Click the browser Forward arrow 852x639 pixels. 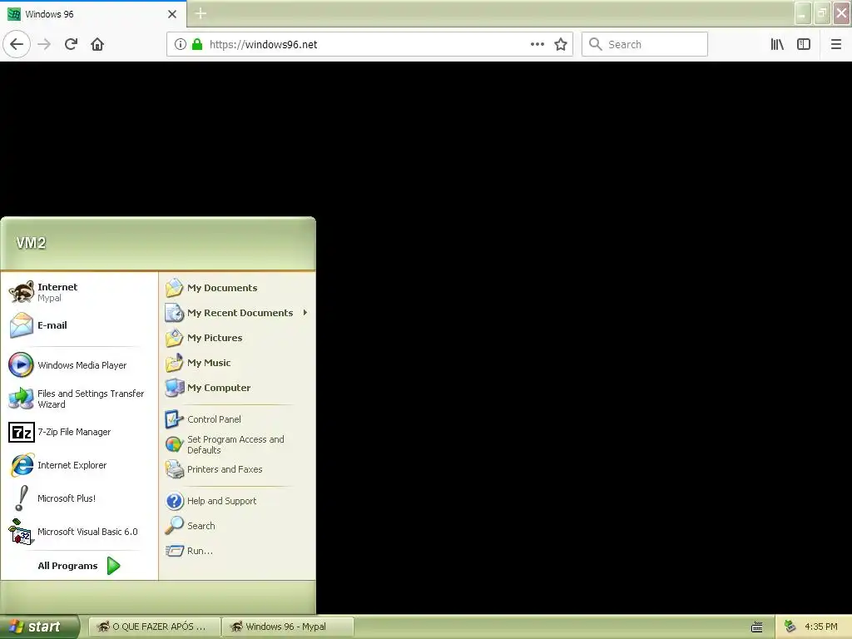click(x=44, y=44)
